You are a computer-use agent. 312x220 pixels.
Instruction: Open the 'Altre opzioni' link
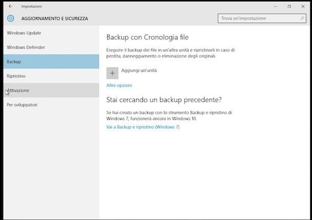click(119, 85)
